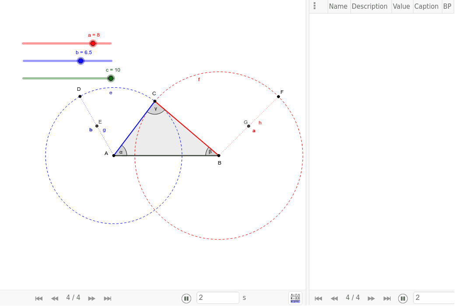The height and width of the screenshot is (306, 455).
Task: Click the protocol panel delay input field
Action: [x=434, y=298]
